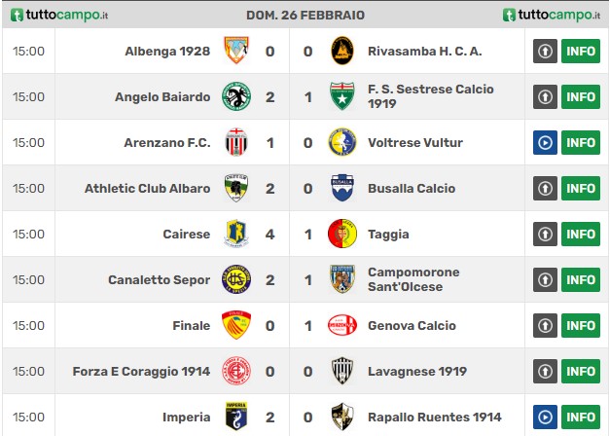The width and height of the screenshot is (610, 436).
Task: Select the Lavagnese 1919 striped shield logo
Action: 342,371
